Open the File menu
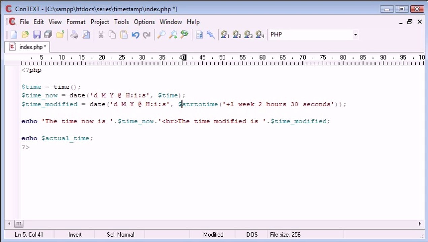Screen dimensions: 428x242 click(24, 22)
